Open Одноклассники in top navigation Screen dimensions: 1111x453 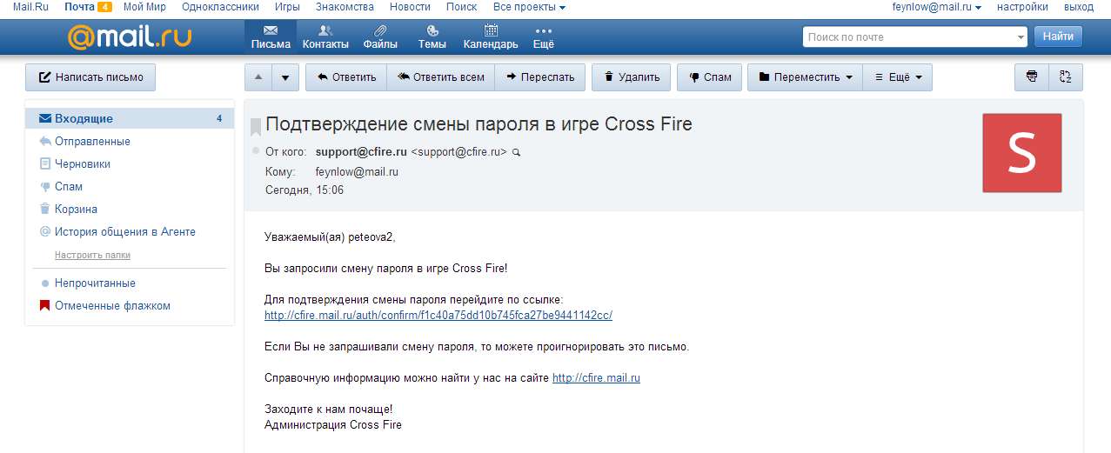pyautogui.click(x=221, y=7)
